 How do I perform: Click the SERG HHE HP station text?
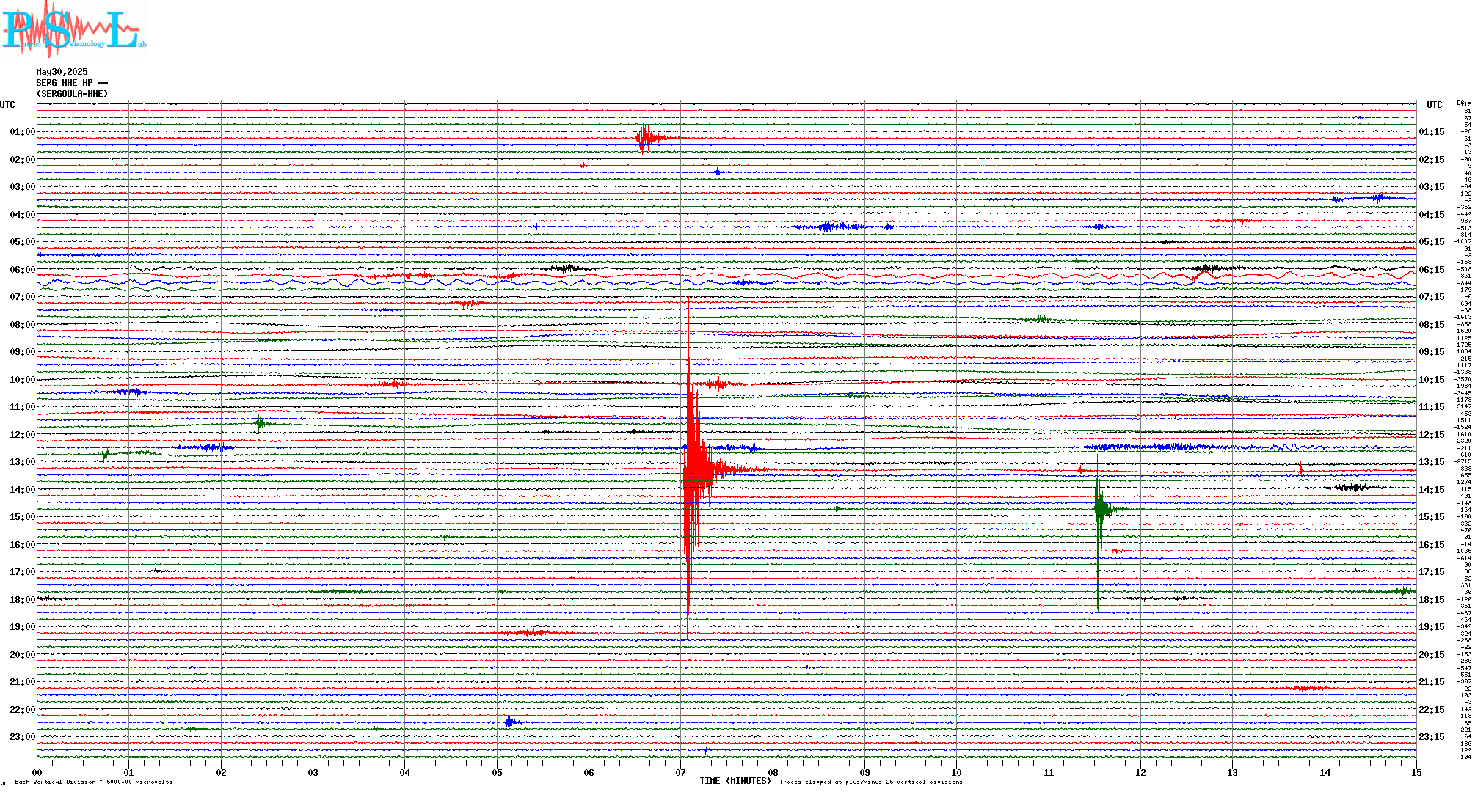click(x=72, y=83)
